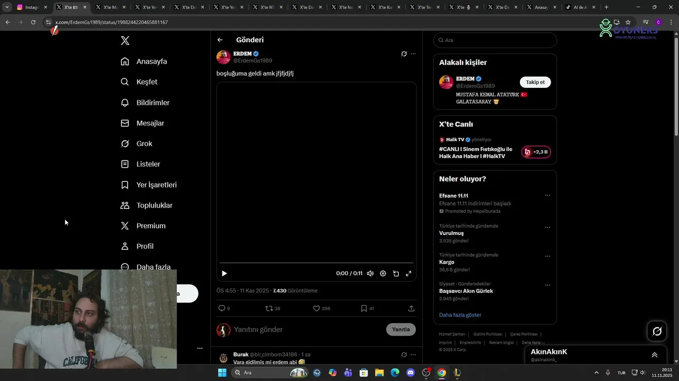Click Hizmet Şartları footer link

point(452,334)
